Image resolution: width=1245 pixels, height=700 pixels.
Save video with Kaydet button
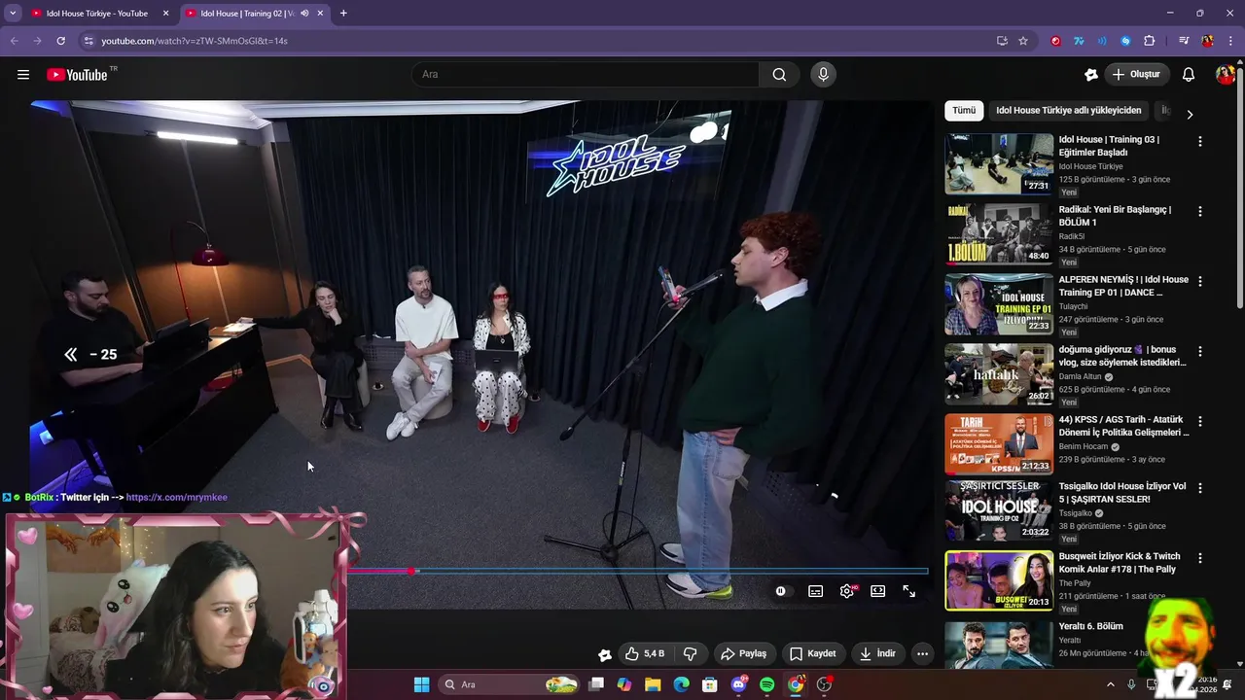(x=813, y=653)
